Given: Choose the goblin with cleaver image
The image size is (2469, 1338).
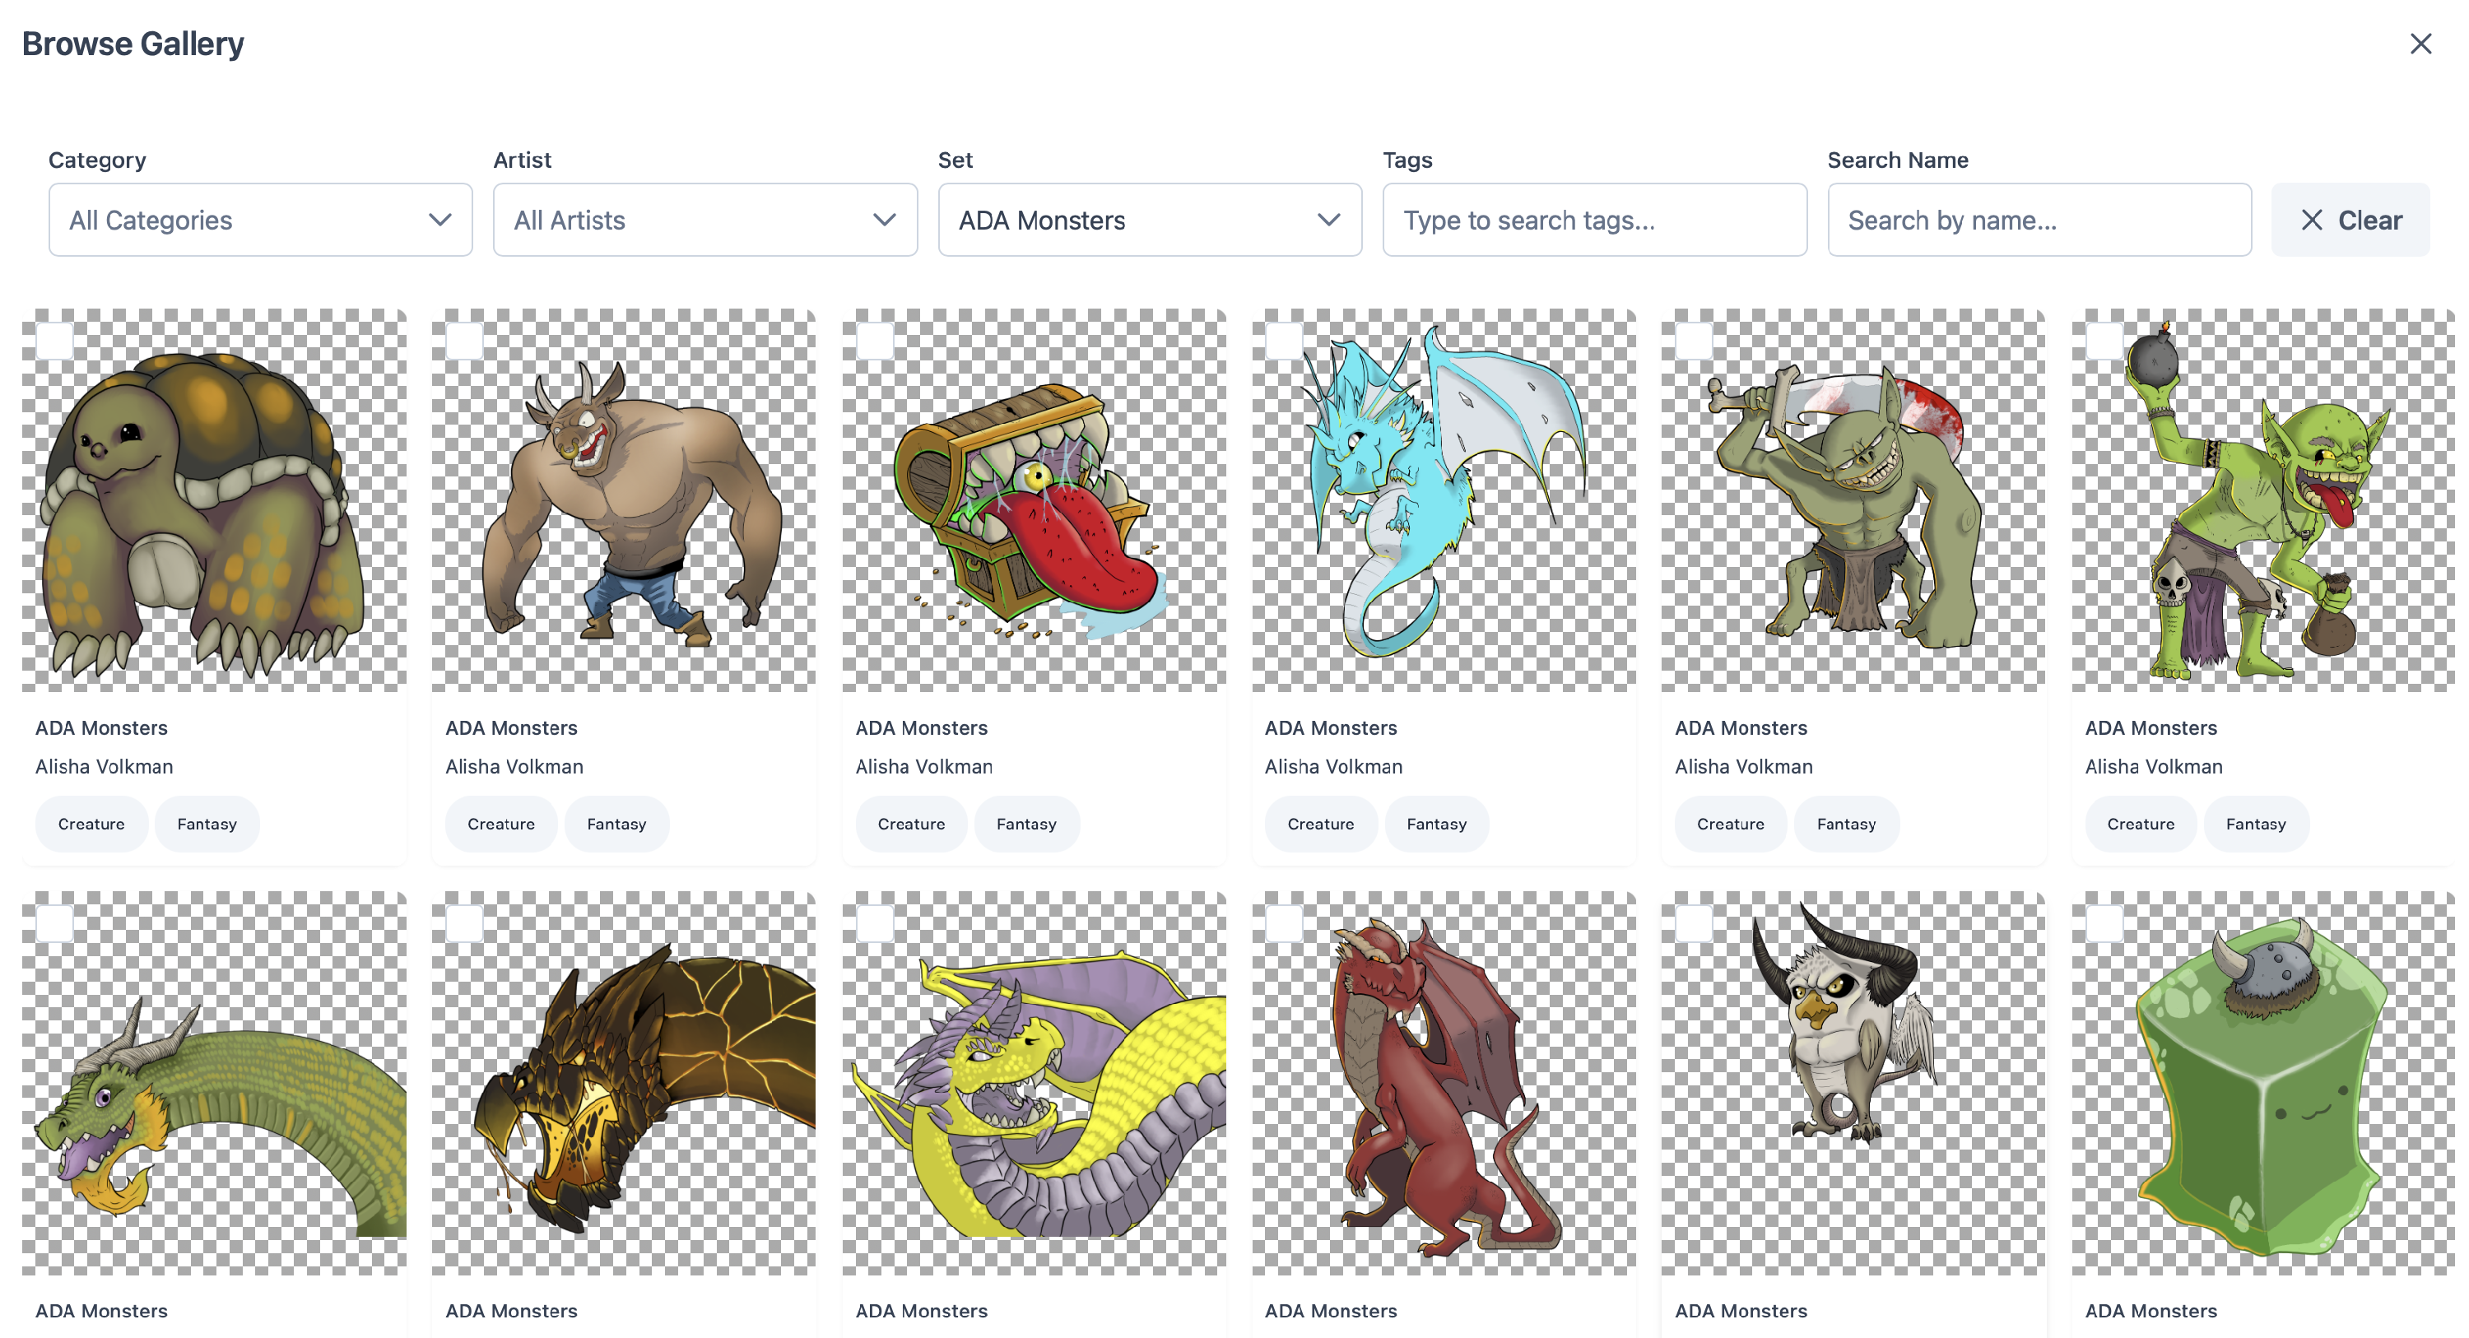Looking at the screenshot, I should click(1853, 500).
